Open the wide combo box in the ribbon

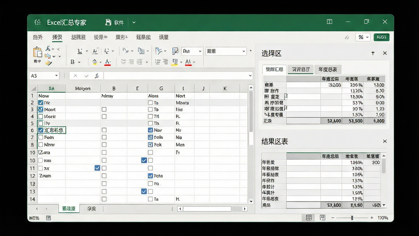226,51
